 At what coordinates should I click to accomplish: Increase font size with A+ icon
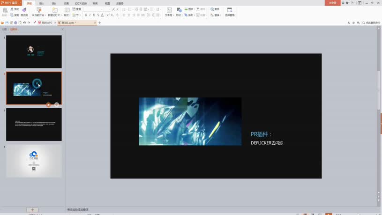point(113,9)
